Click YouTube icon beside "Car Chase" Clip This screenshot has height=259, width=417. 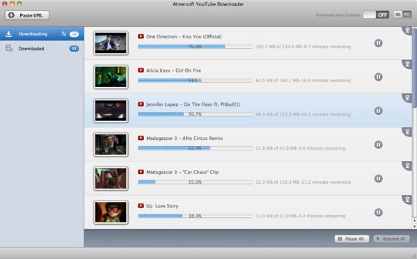(141, 172)
